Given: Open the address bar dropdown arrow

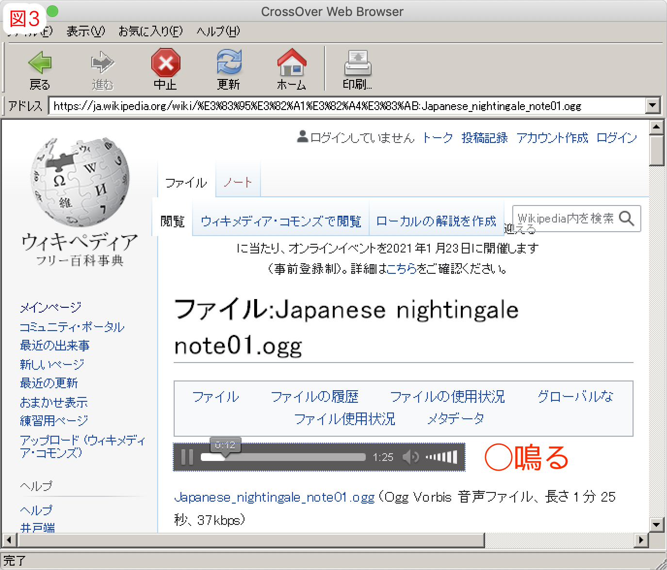Looking at the screenshot, I should (653, 105).
